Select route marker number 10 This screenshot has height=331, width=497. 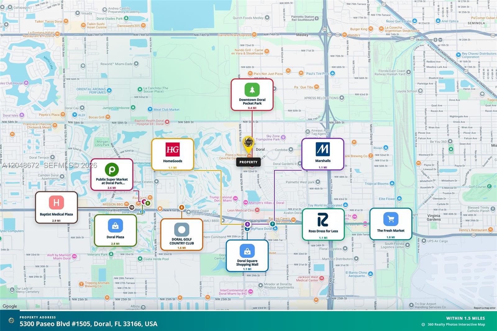[132, 207]
